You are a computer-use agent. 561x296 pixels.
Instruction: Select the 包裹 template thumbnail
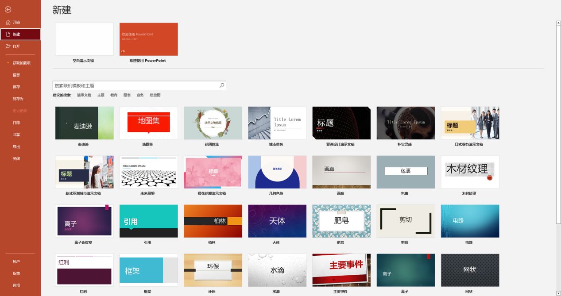coord(406,172)
